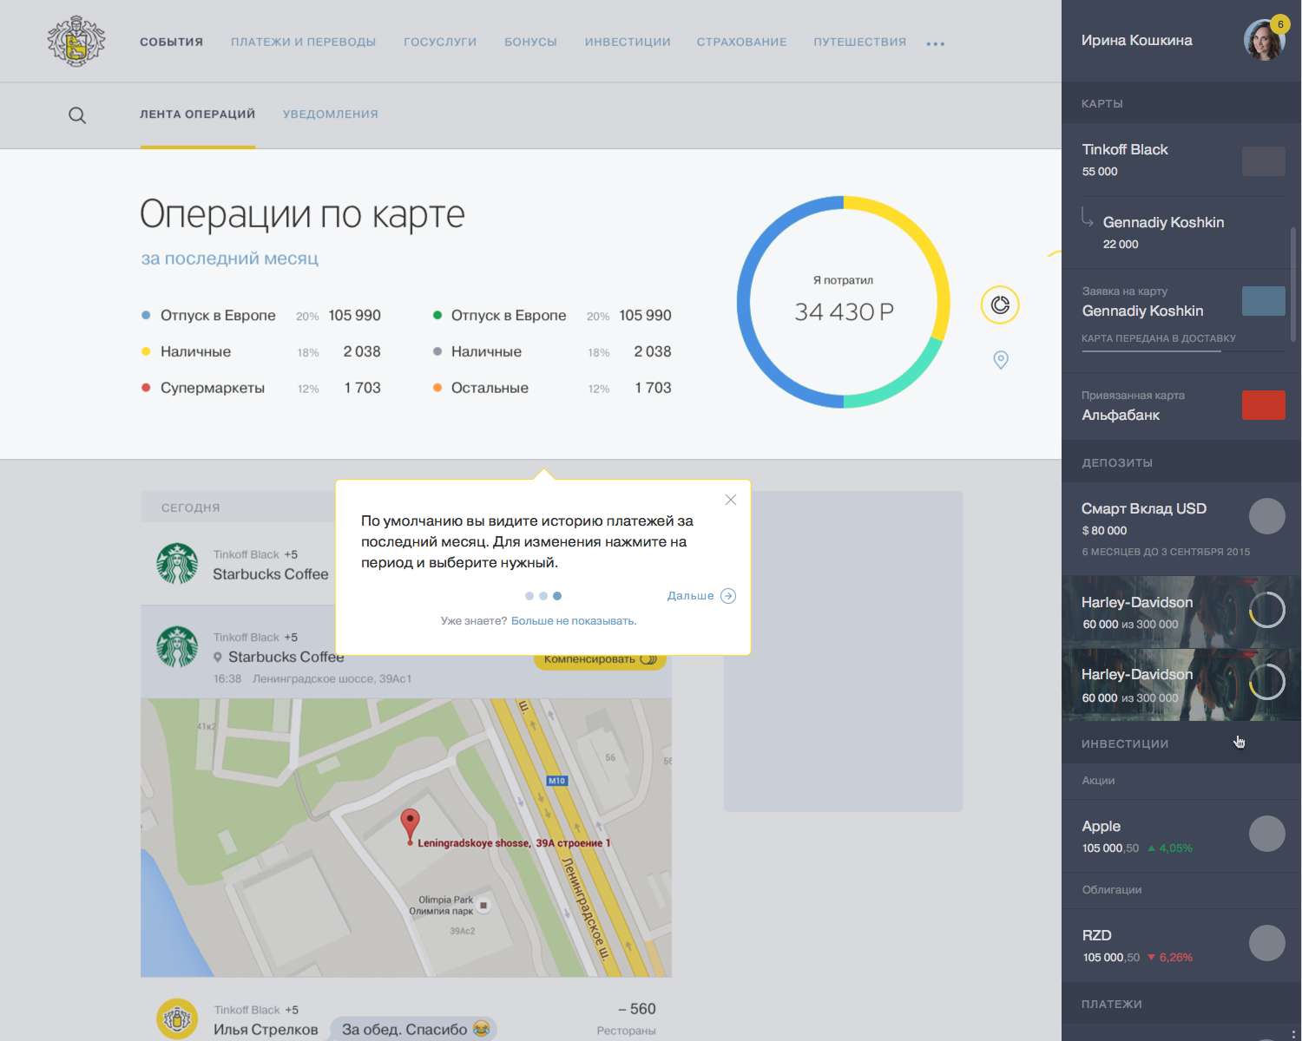
Task: Open the Бонусы menu item
Action: [x=530, y=42]
